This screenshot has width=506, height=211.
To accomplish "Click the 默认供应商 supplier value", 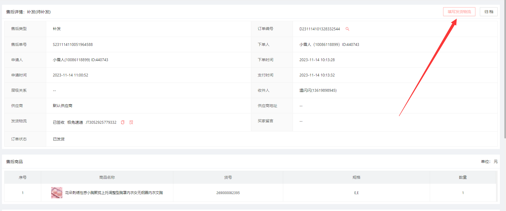I will [x=63, y=106].
